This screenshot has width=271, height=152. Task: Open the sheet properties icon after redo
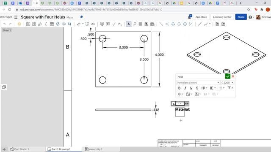(19, 24)
